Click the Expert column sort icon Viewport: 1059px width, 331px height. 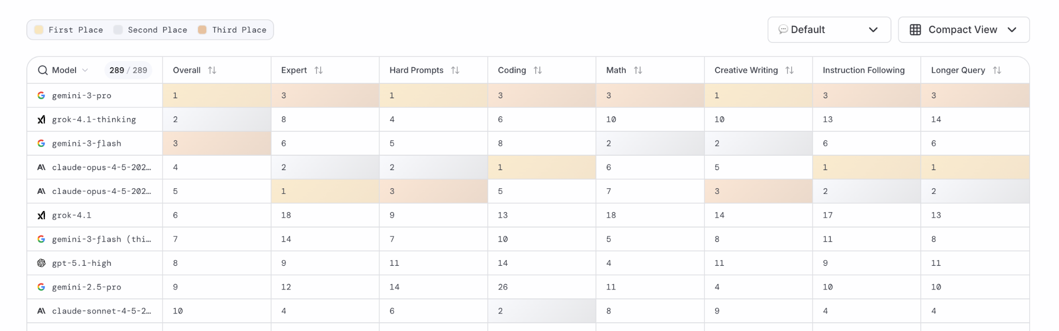click(x=319, y=70)
